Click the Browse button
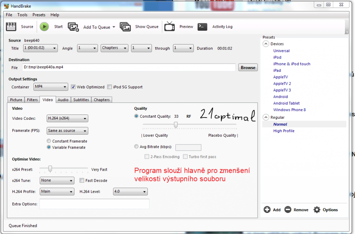Image resolution: width=355 pixels, height=234 pixels. (248, 67)
